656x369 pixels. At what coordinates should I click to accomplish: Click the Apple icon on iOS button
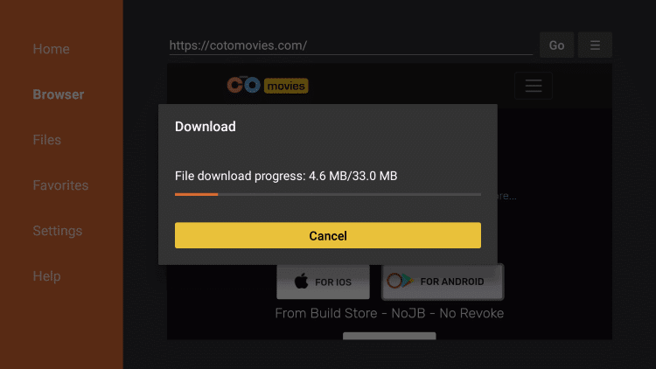tap(301, 282)
